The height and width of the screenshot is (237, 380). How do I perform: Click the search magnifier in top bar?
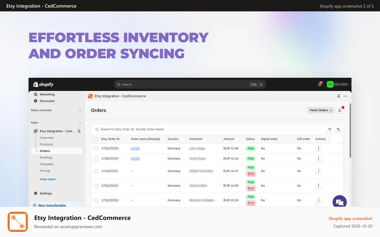coord(119,84)
